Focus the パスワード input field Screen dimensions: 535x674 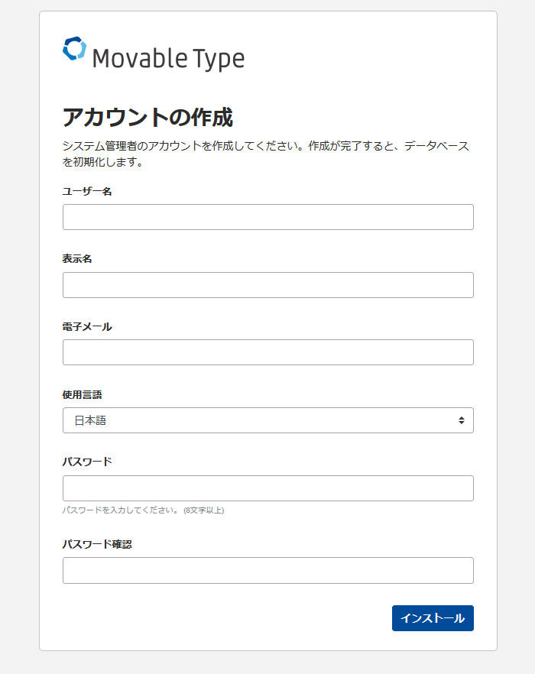(268, 488)
